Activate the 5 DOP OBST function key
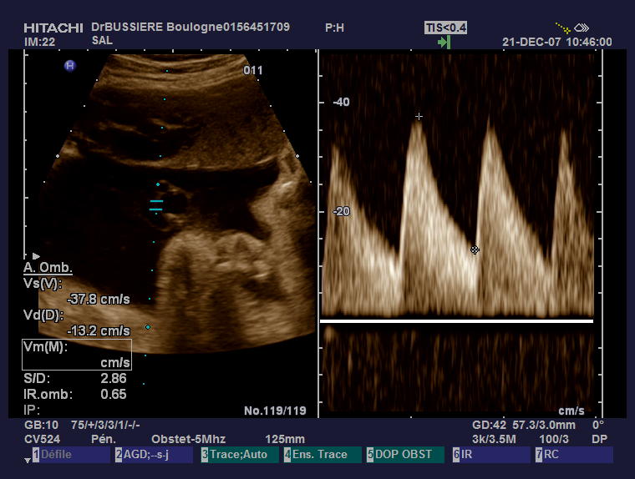The image size is (635, 479). 404,455
